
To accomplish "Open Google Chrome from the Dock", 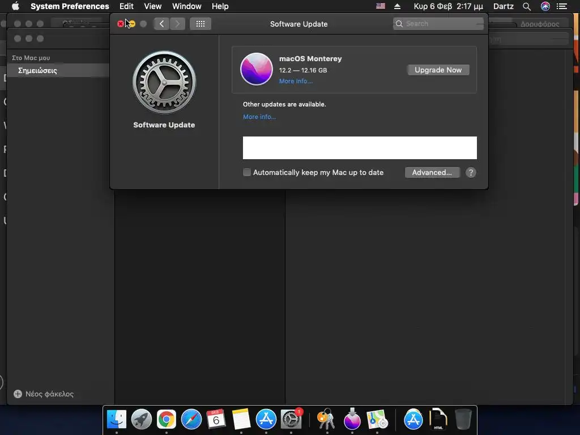I will (166, 419).
